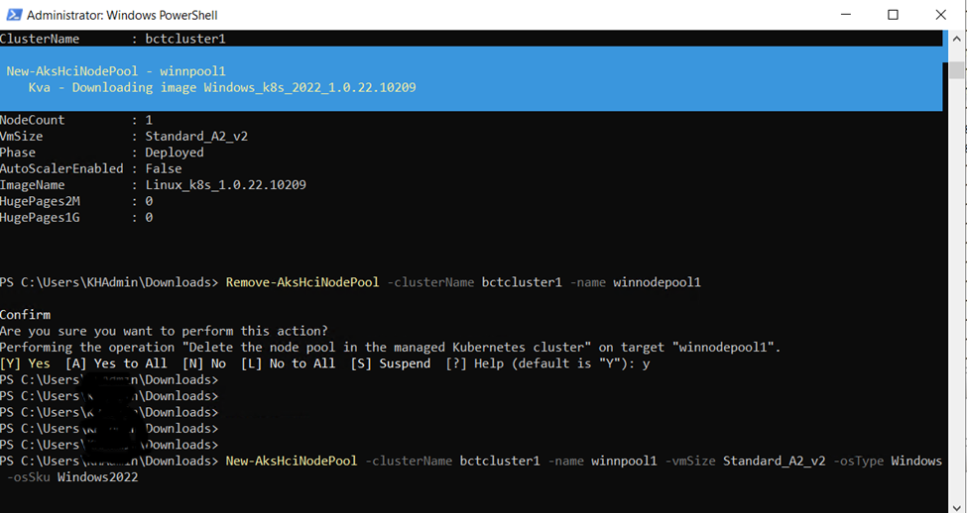Click the '[S] Suspend' option text
Screen dimensions: 967x513
(391, 363)
